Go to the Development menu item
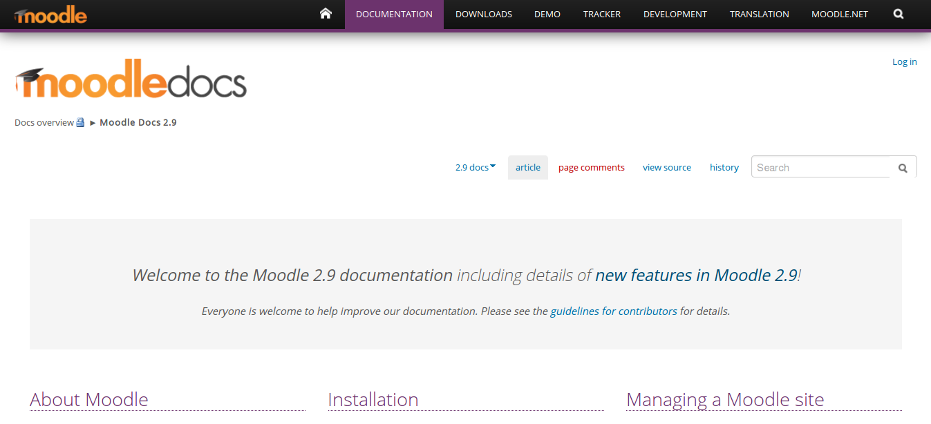This screenshot has width=931, height=424. (x=675, y=14)
